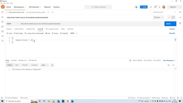Open the API Network dropdown
This screenshot has height=103, width=183.
(x=35, y=7)
